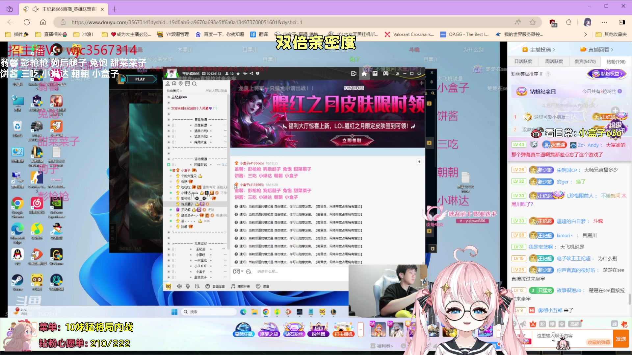Open the 打卡相机 check-in camera feature
Image resolution: width=632 pixels, height=355 pixels.
(343, 329)
